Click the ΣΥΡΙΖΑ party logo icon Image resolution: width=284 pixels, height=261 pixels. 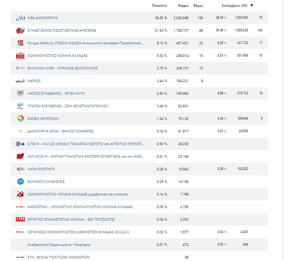[x=20, y=31]
